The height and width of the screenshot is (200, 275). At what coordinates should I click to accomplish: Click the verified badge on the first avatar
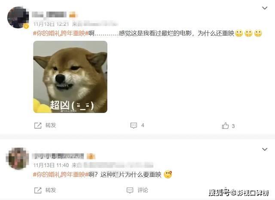click(x=26, y=26)
